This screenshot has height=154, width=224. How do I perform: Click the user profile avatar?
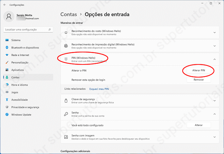click(8, 17)
